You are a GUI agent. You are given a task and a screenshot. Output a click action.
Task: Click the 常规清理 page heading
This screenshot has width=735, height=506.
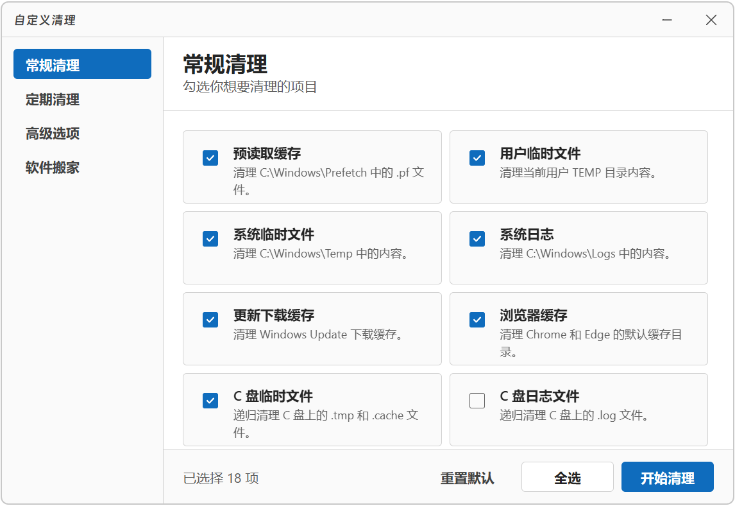click(225, 64)
